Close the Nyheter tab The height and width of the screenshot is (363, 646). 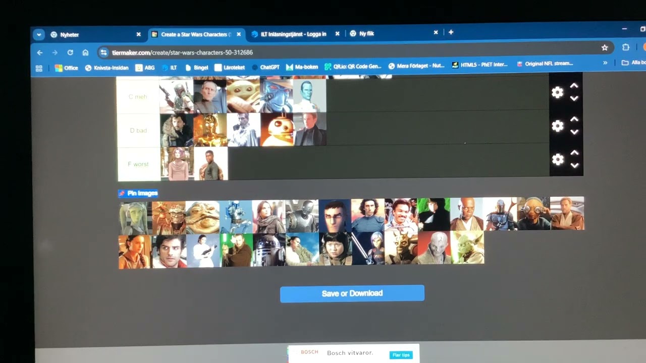point(138,34)
